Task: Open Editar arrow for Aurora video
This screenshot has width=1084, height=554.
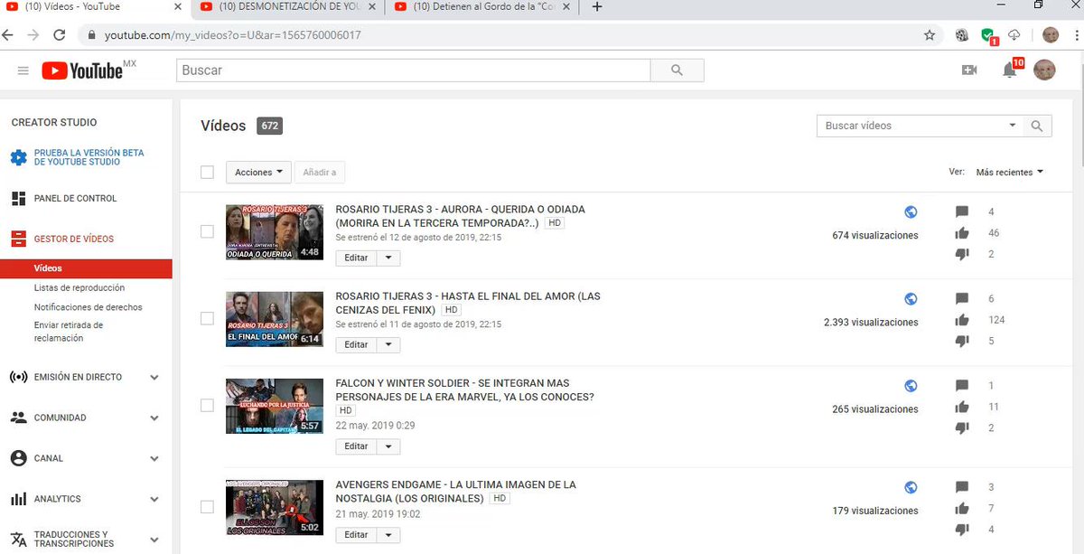Action: point(388,258)
